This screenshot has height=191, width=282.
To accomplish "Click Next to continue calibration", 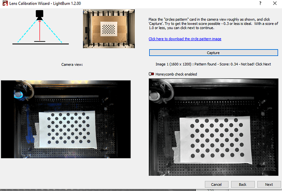I will coord(269,184).
